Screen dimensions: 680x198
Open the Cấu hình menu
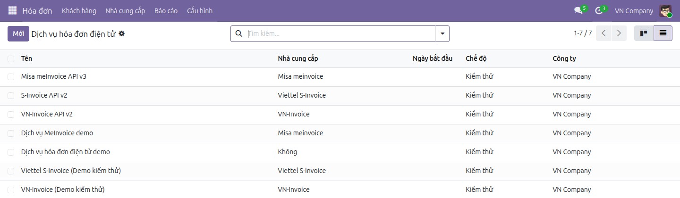(200, 10)
